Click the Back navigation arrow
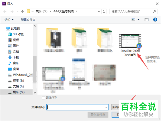The width and height of the screenshot is (161, 121). (5, 11)
